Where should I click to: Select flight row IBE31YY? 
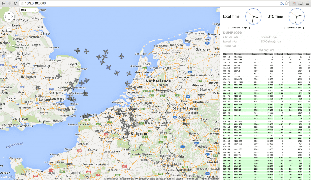(x=267, y=59)
